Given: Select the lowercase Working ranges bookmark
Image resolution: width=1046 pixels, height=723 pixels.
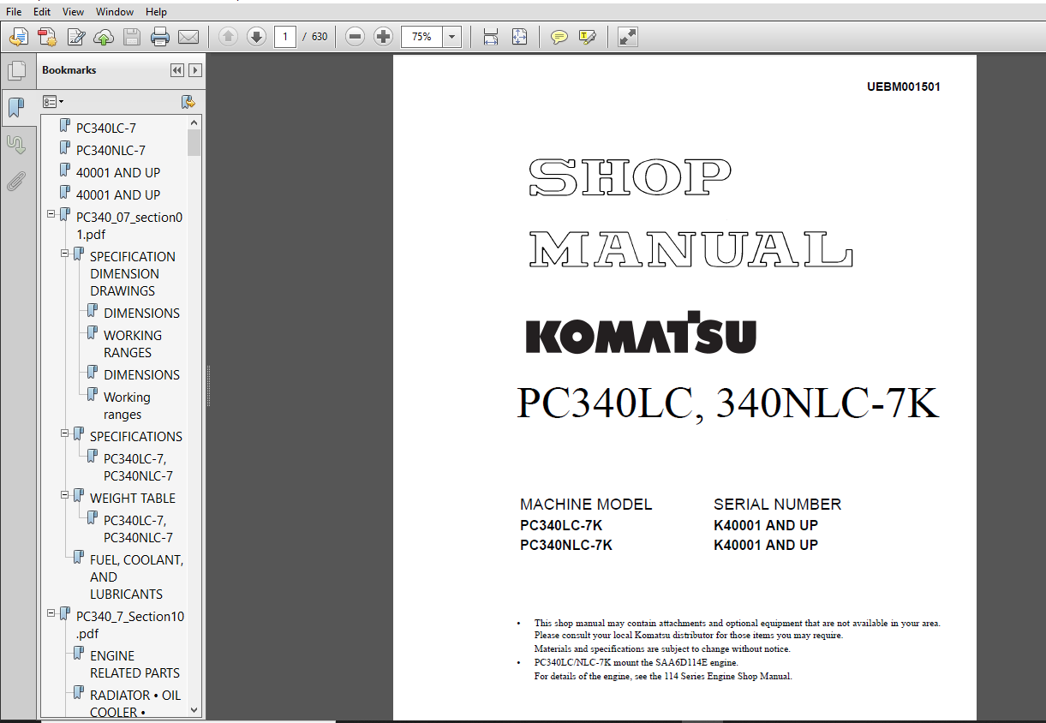Looking at the screenshot, I should pos(127,405).
